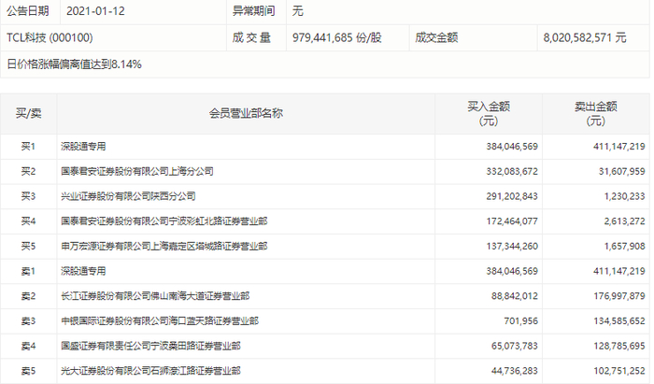Select the 买1 row label
This screenshot has height=384, width=654.
click(x=28, y=147)
